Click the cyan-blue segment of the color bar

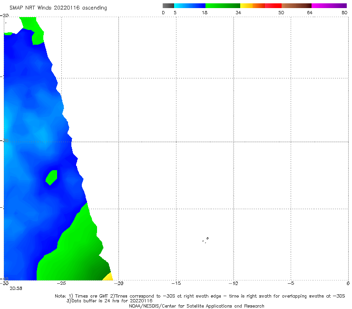[190, 6]
